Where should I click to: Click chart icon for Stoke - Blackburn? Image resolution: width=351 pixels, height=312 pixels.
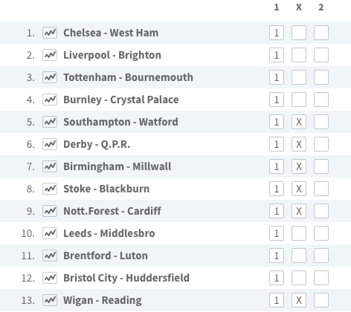[x=50, y=189]
